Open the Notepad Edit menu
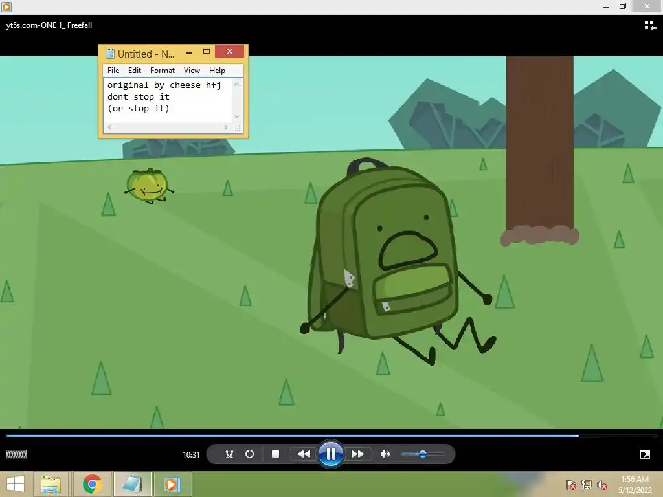 [x=135, y=70]
